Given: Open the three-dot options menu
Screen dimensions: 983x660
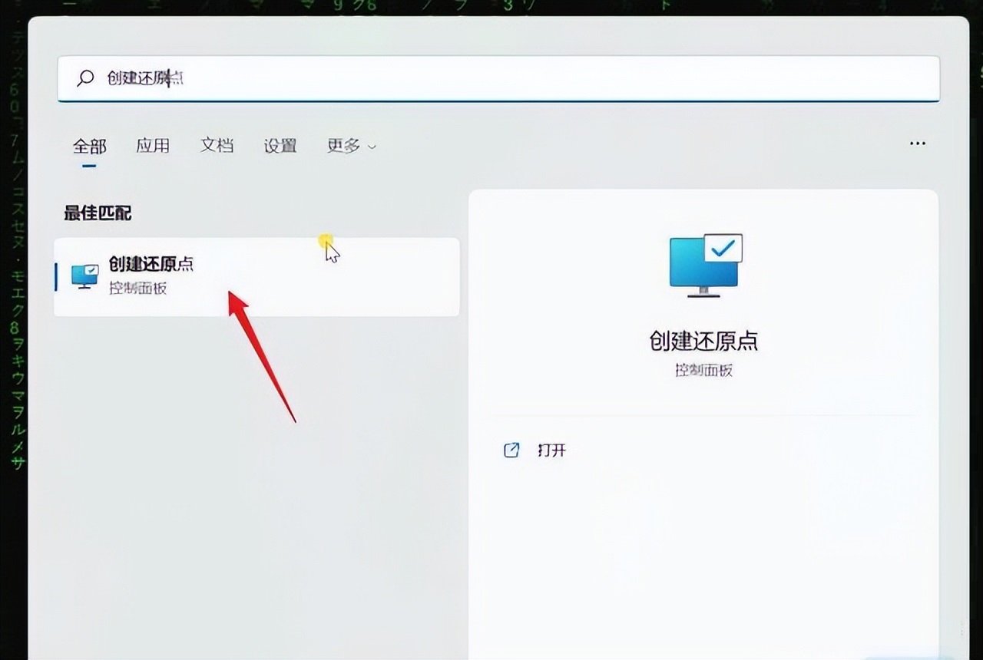Looking at the screenshot, I should pos(917,144).
